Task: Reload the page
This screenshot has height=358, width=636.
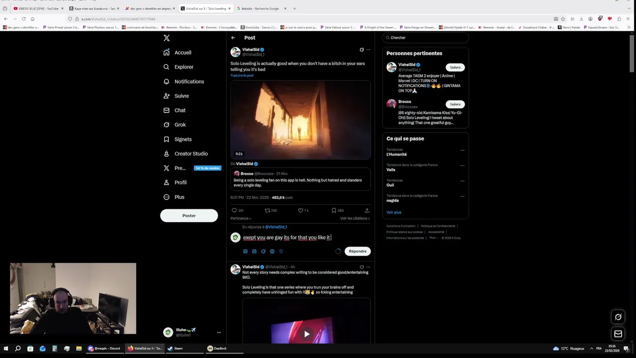Action: 23,19
